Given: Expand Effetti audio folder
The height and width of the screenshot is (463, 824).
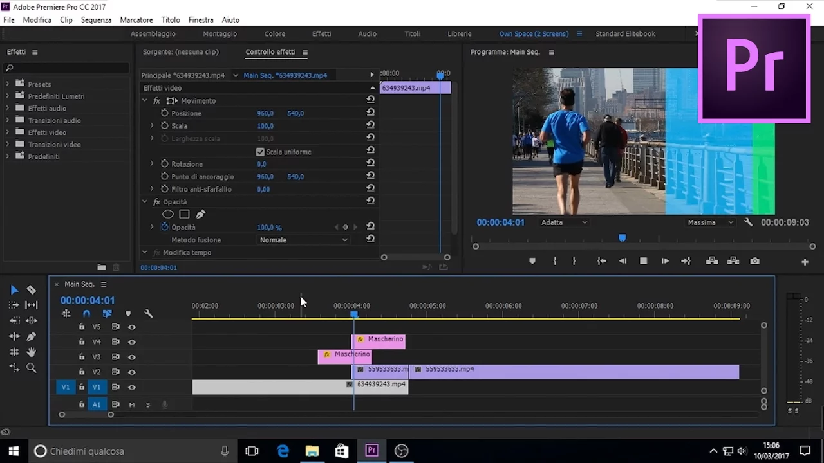Looking at the screenshot, I should (x=8, y=109).
